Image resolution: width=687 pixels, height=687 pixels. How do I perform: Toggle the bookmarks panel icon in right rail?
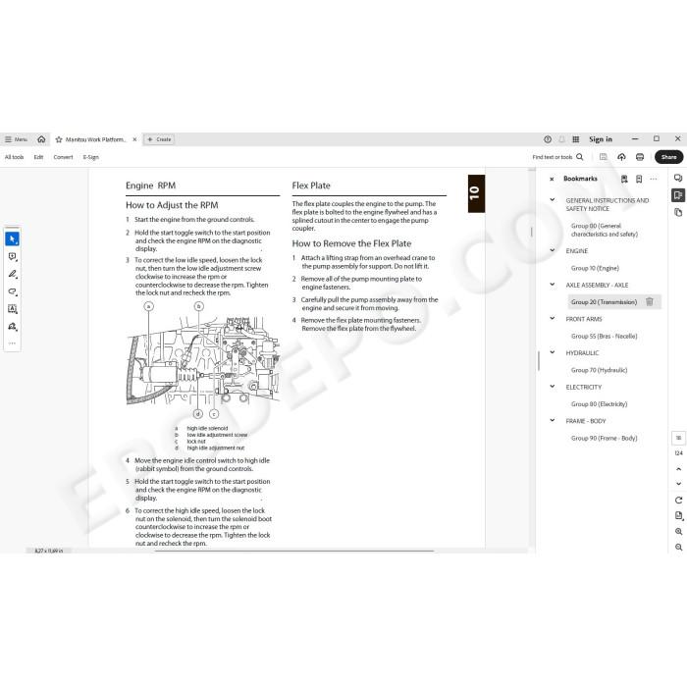[678, 195]
